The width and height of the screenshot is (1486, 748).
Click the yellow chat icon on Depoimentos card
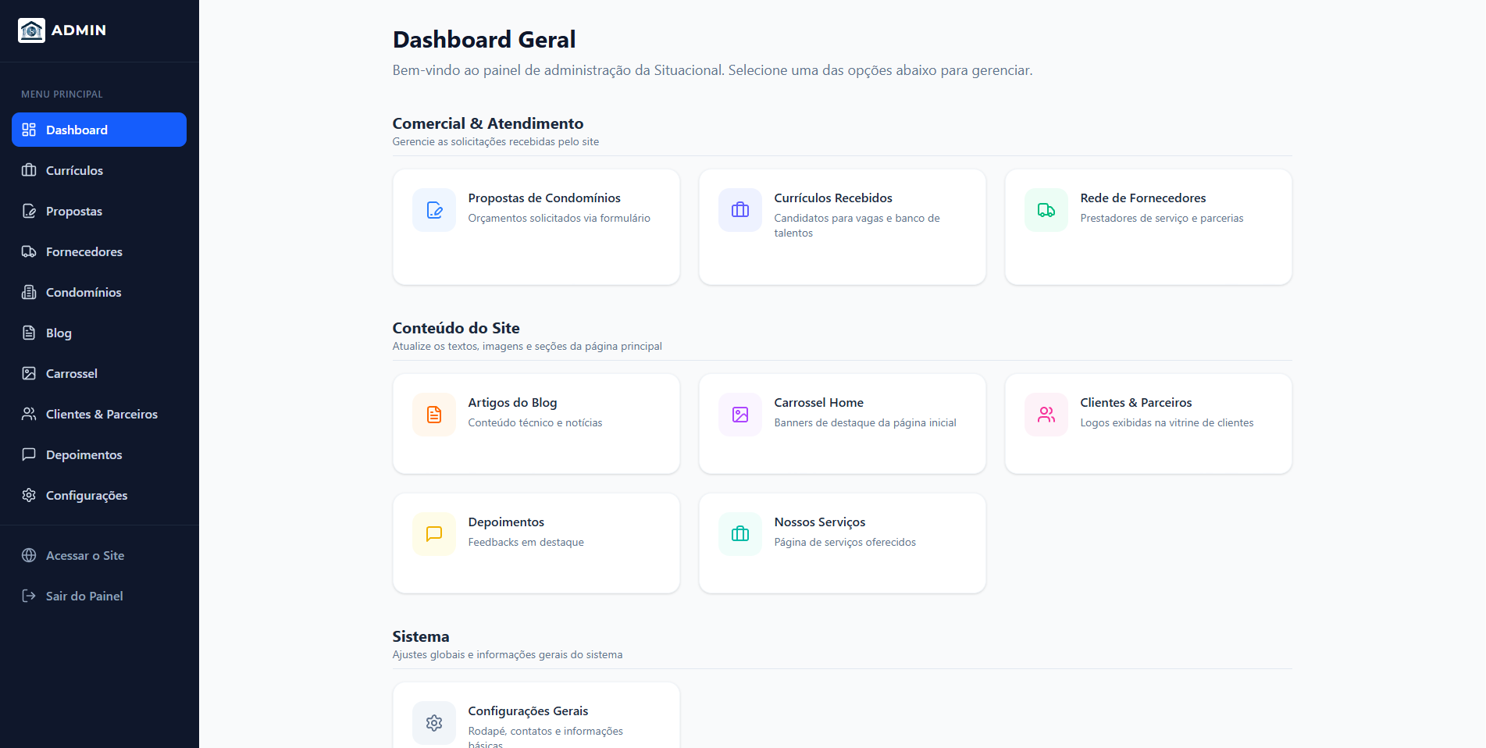pos(434,534)
